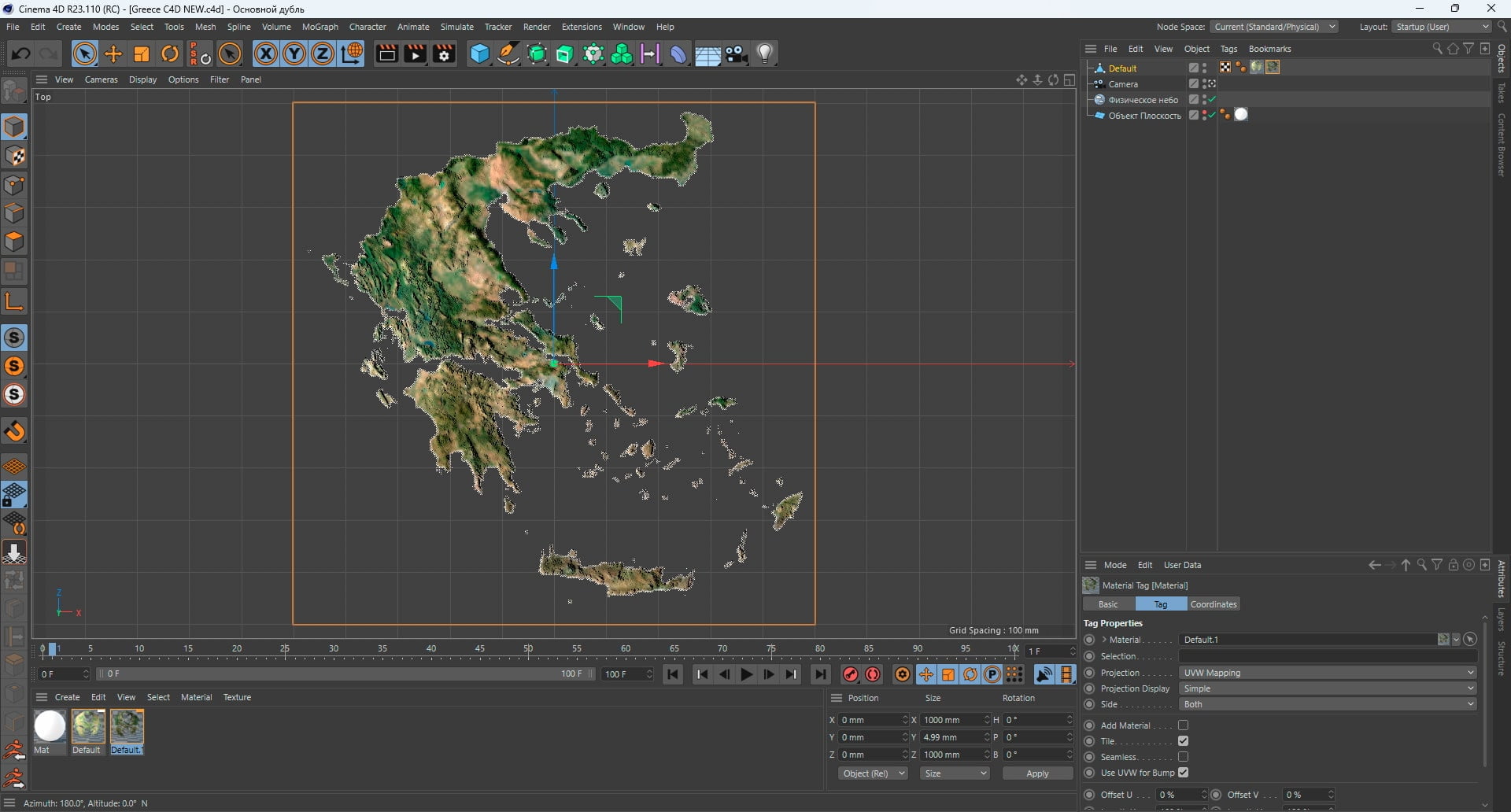This screenshot has width=1511, height=812.
Task: Open viewport Display menu
Action: pos(142,79)
